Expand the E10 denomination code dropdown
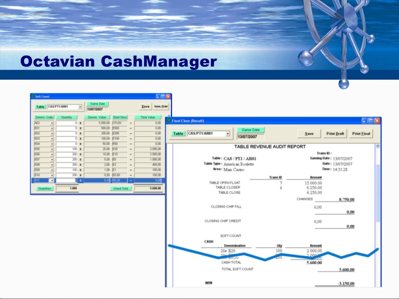 [x=52, y=175]
